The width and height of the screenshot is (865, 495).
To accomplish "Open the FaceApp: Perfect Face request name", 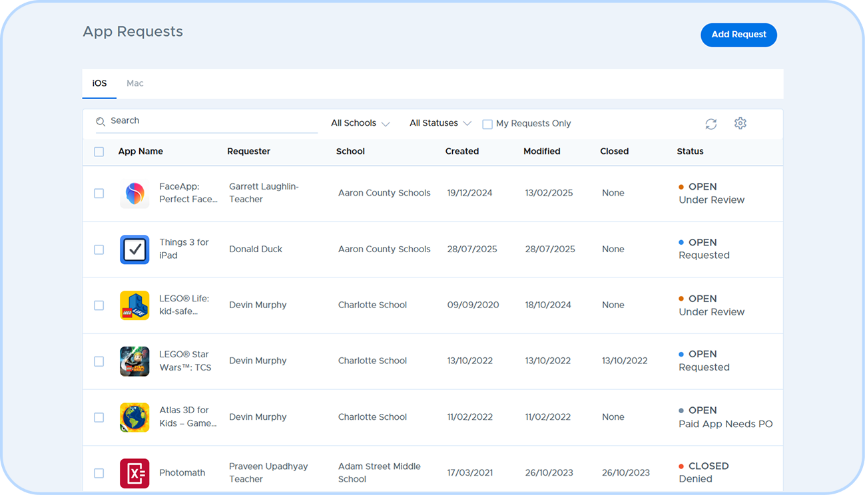I will click(188, 193).
